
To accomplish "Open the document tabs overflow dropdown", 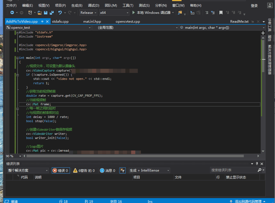I will click(x=264, y=22).
